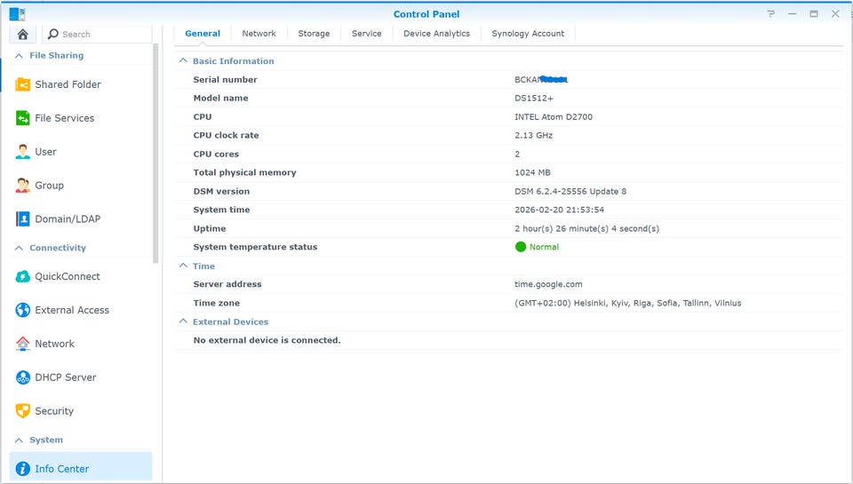Click the (GMT+02:00) Helsinki time zone value
Image resolution: width=853 pixels, height=484 pixels.
[628, 303]
